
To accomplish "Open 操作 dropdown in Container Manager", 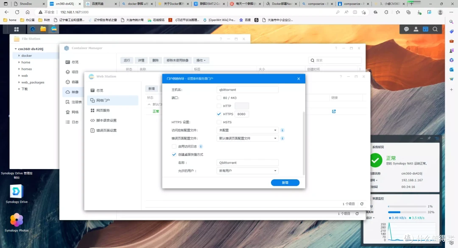I will [x=201, y=61].
